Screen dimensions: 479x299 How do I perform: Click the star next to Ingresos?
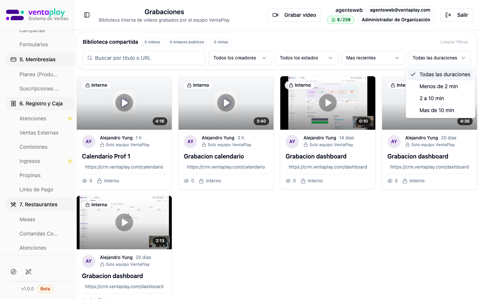coord(70,161)
